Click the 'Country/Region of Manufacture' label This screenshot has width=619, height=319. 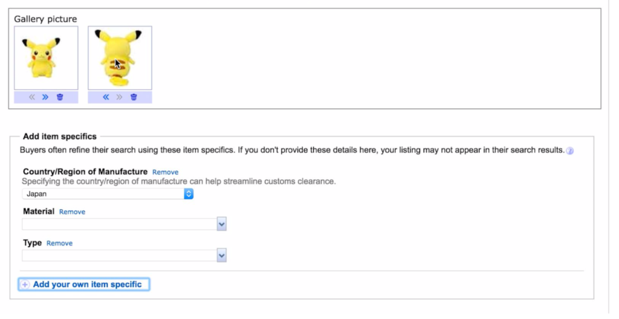(85, 172)
